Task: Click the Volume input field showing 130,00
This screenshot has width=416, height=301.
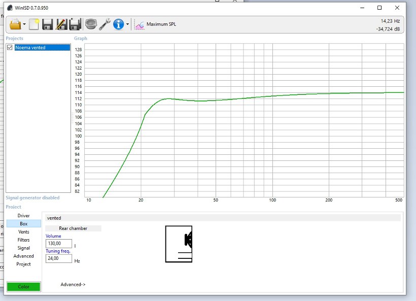Action: pos(59,244)
